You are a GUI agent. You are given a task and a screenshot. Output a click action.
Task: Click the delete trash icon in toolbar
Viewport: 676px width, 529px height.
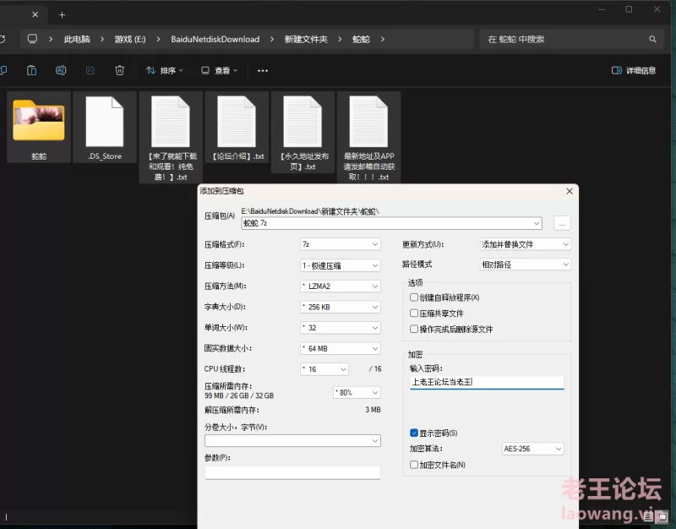pos(119,70)
